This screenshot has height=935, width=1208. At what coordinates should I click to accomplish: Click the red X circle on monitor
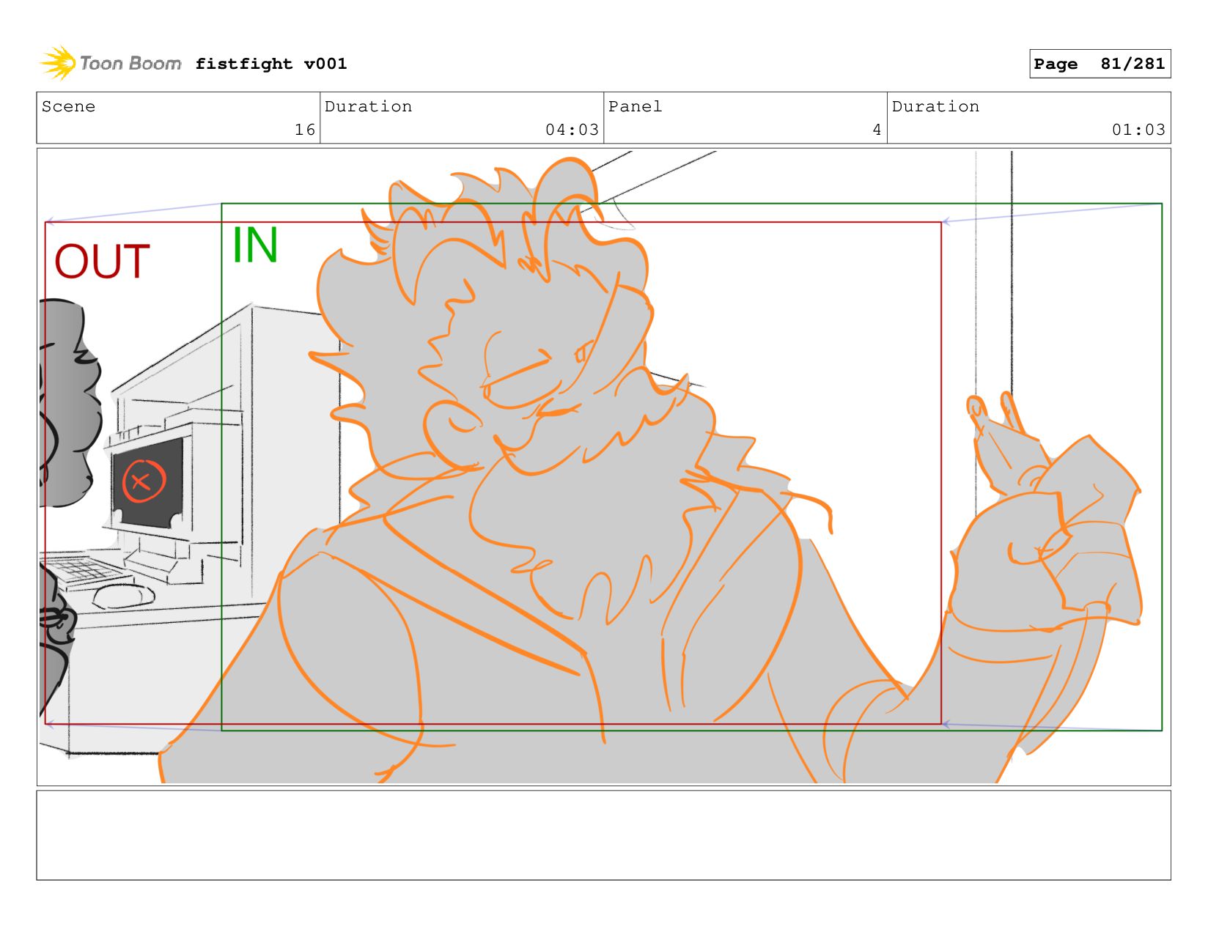point(144,481)
